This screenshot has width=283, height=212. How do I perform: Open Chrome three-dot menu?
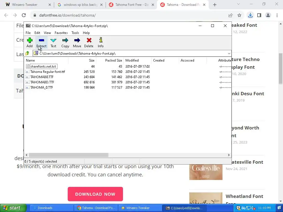point(277,15)
